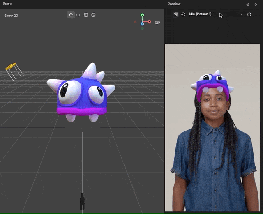Select the Rotate tool in Scene toolbar

(x=78, y=15)
